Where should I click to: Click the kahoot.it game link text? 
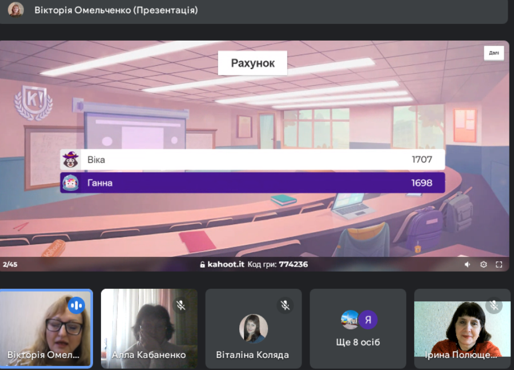226,264
